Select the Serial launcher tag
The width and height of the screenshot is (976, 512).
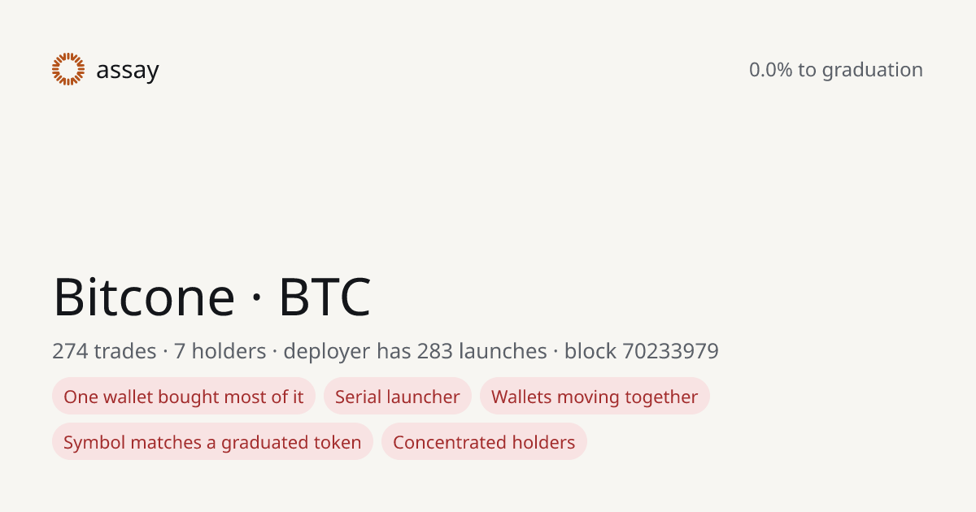[x=398, y=397]
